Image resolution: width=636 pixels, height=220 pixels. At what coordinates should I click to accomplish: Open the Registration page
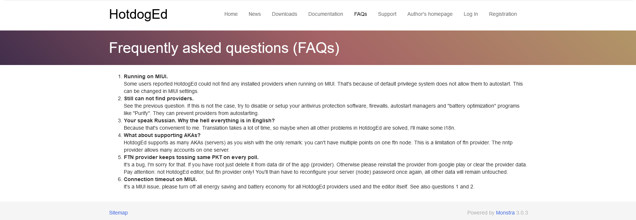pyautogui.click(x=503, y=14)
